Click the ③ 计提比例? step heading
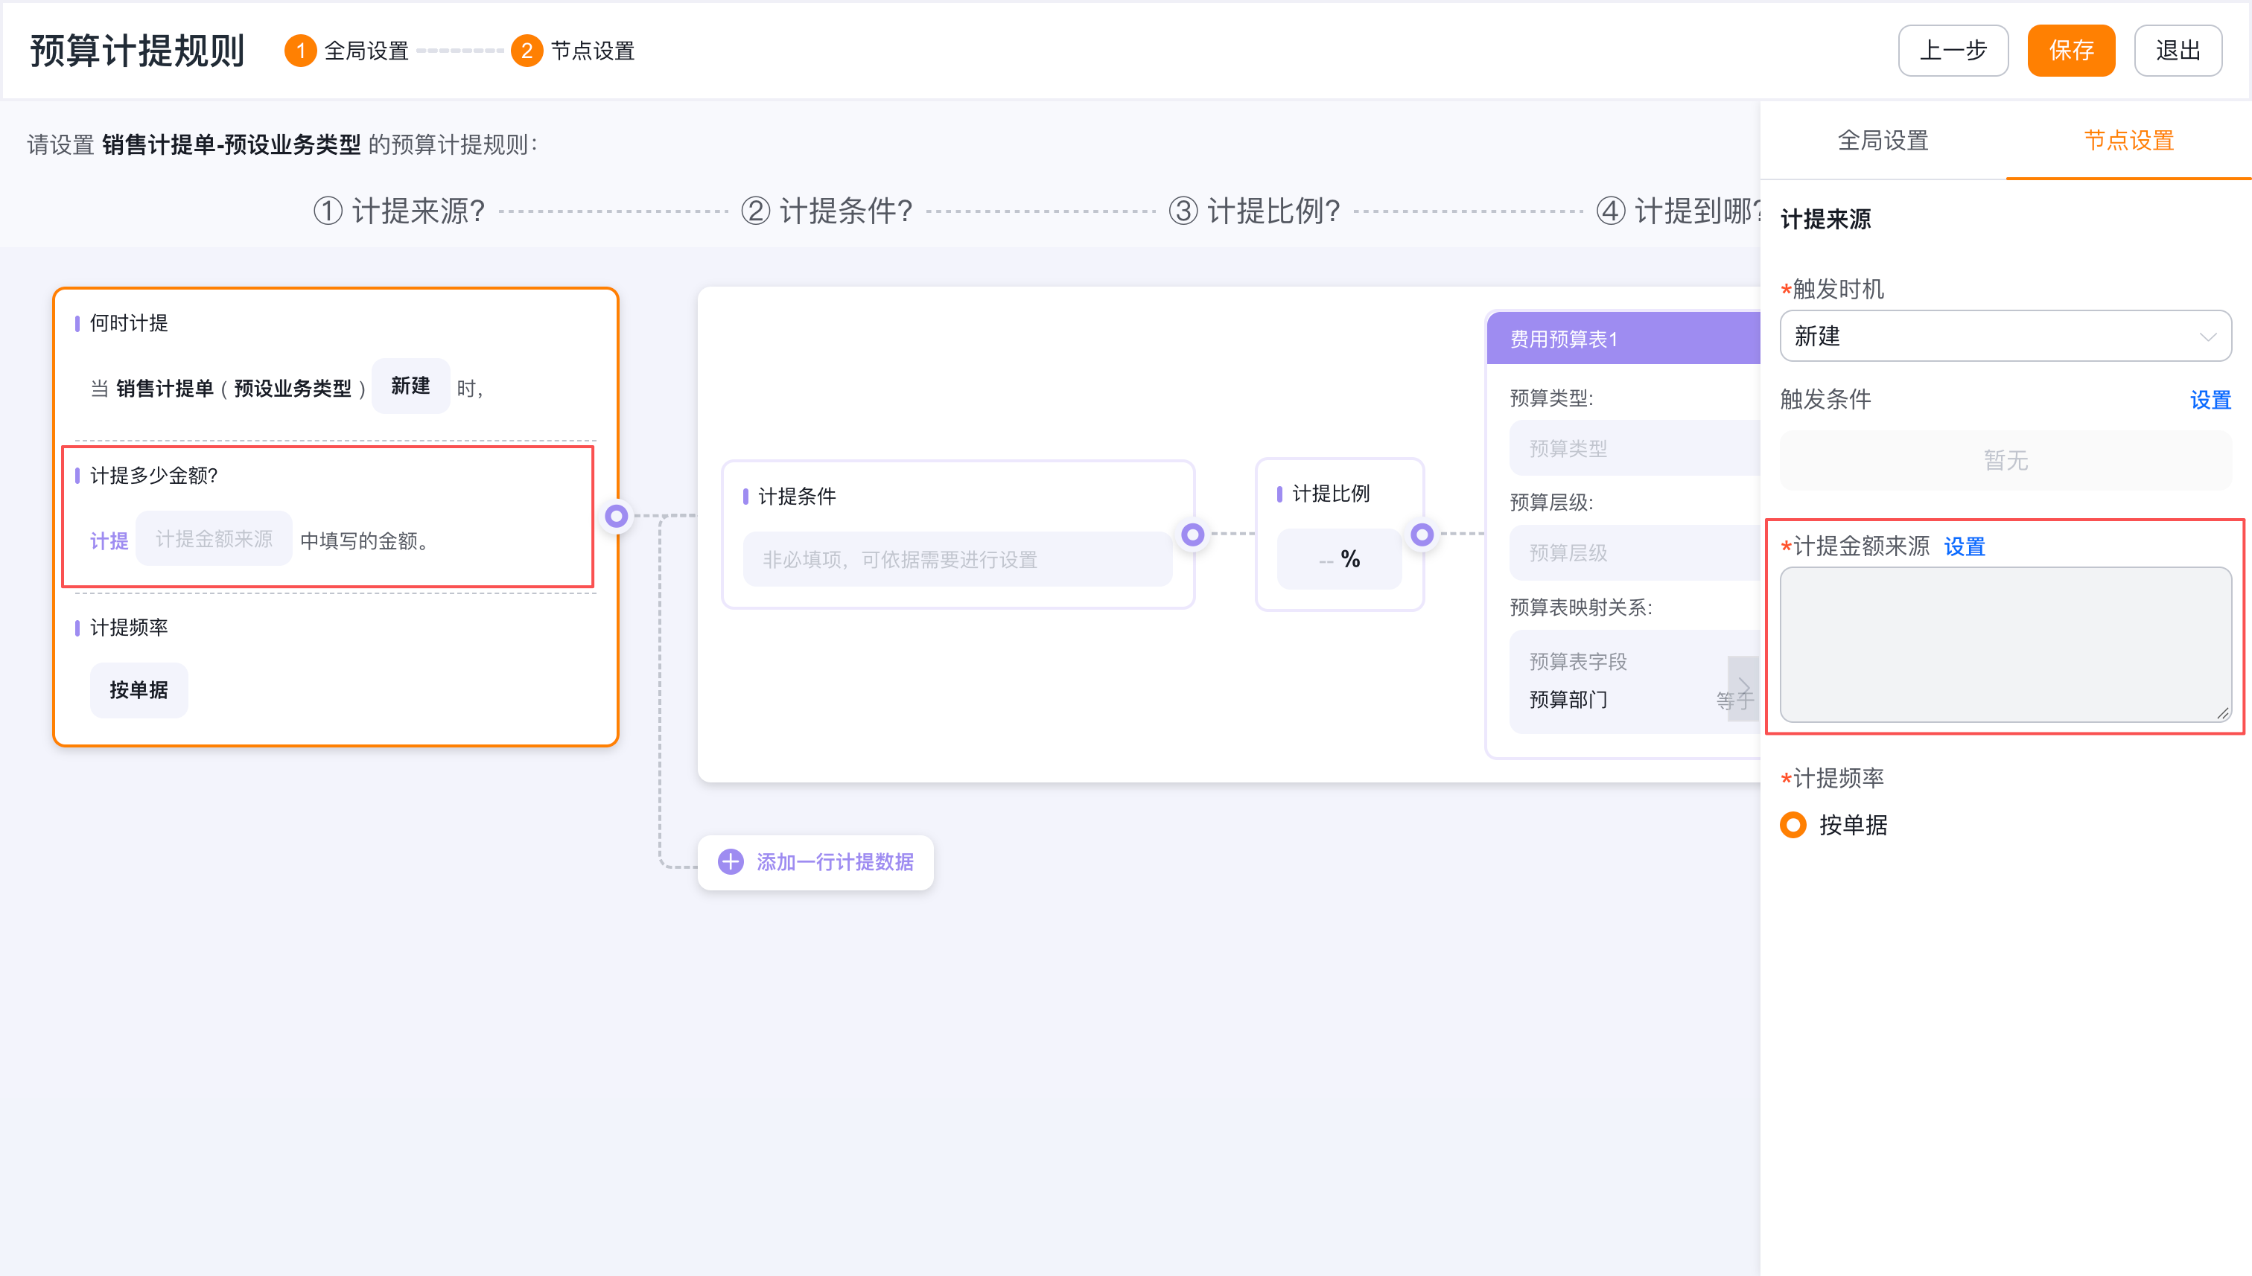Image resolution: width=2252 pixels, height=1276 pixels. coord(1254,211)
